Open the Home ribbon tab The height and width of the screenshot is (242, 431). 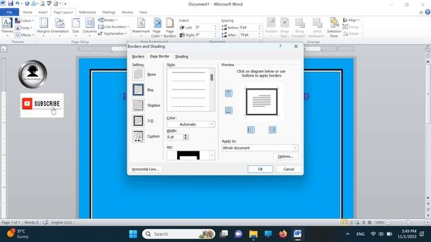pyautogui.click(x=27, y=12)
